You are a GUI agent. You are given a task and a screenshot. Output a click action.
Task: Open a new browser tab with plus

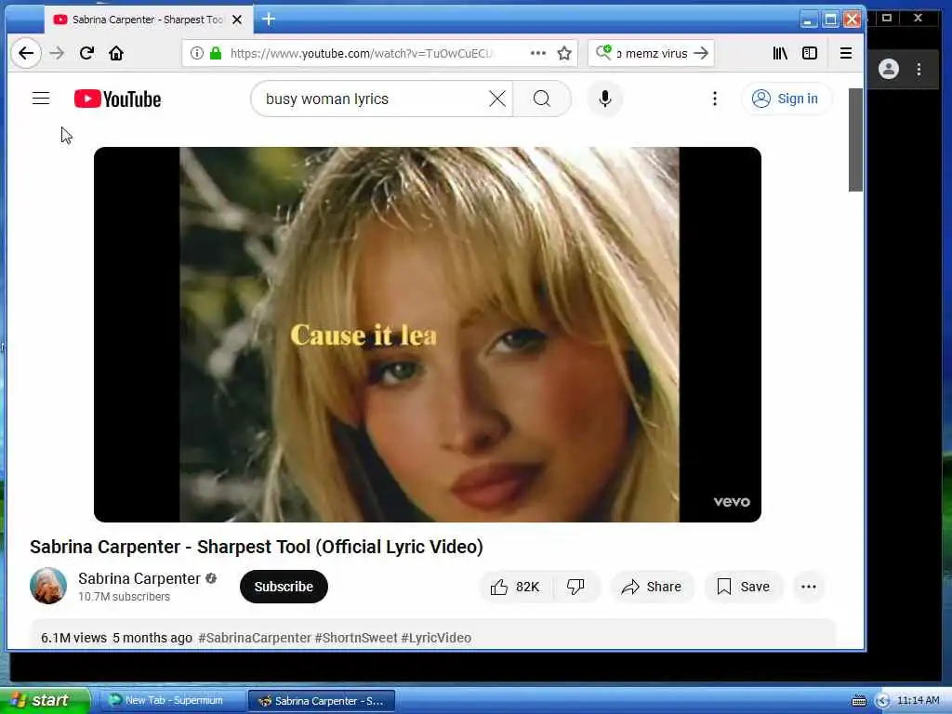pos(269,20)
